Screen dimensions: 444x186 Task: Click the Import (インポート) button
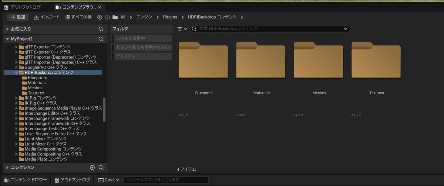[x=47, y=17]
